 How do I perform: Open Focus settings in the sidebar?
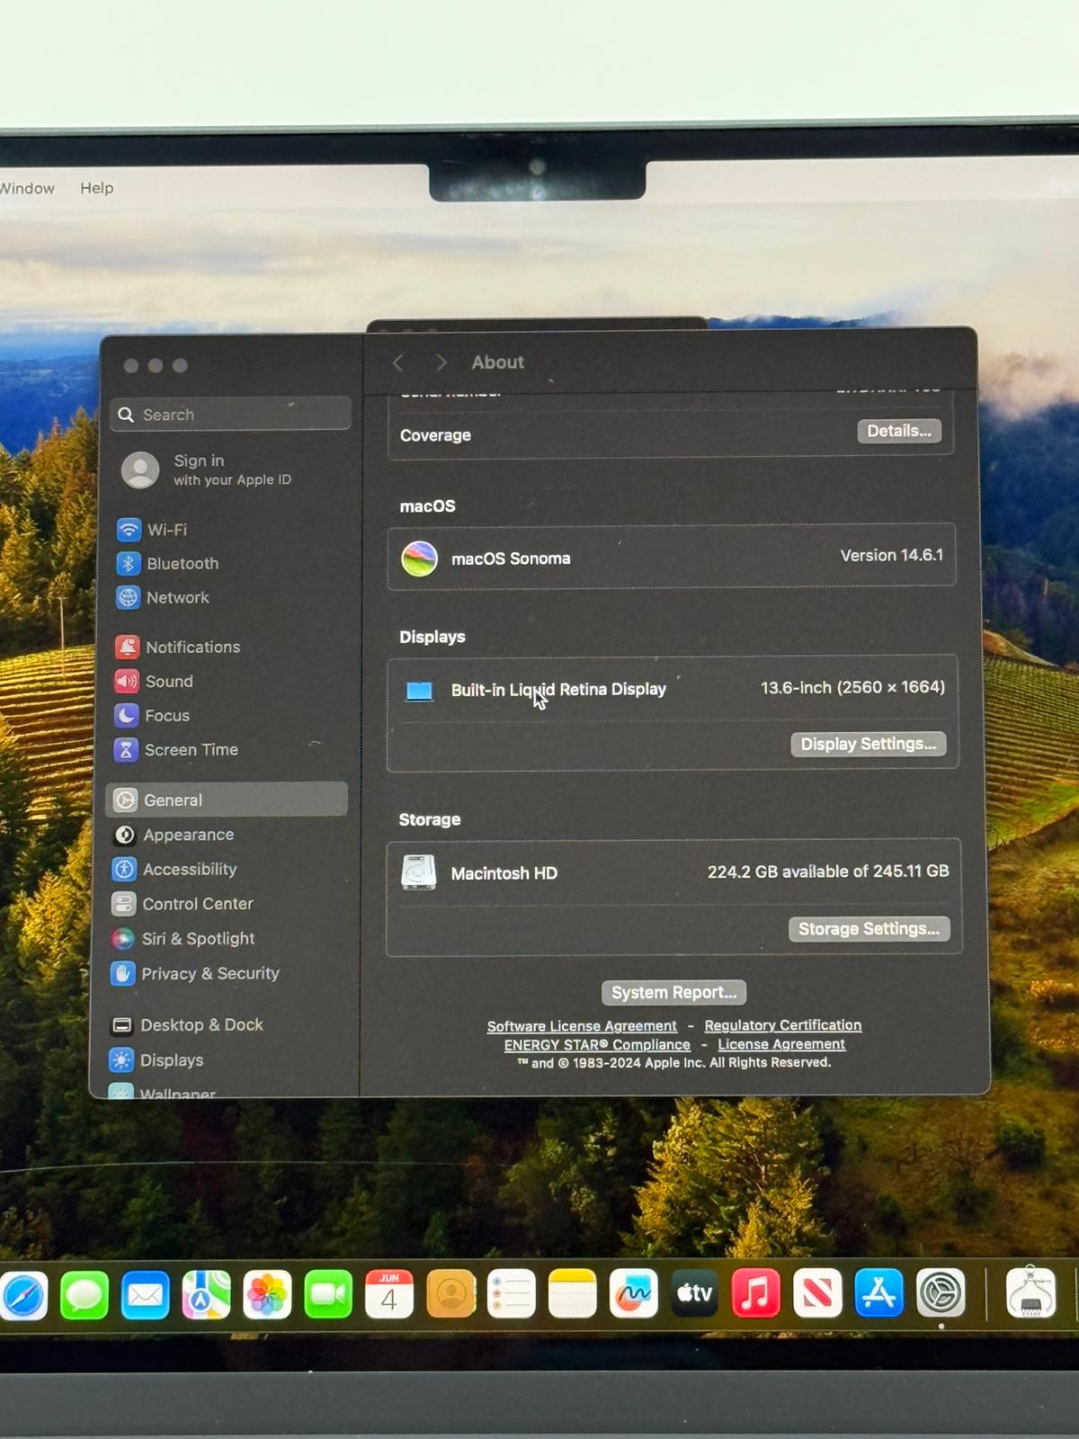click(152, 715)
